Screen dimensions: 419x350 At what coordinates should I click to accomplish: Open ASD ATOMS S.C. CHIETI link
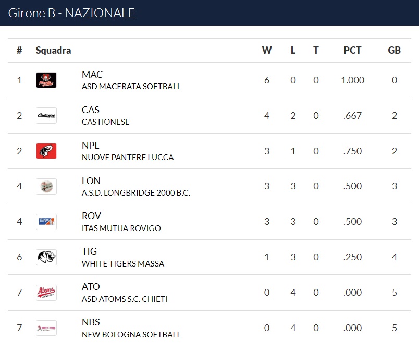[x=125, y=299]
